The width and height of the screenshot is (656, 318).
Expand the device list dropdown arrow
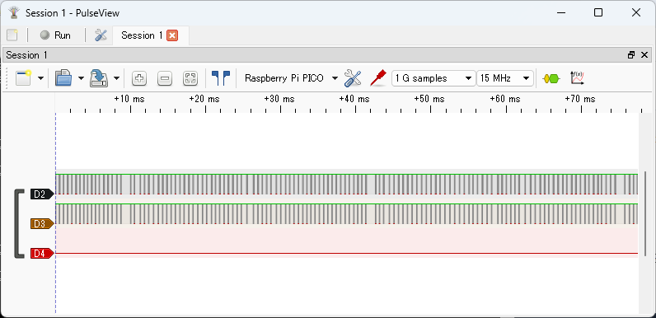click(335, 78)
